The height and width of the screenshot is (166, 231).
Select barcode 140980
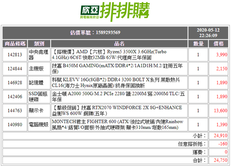pyautogui.click(x=15, y=124)
